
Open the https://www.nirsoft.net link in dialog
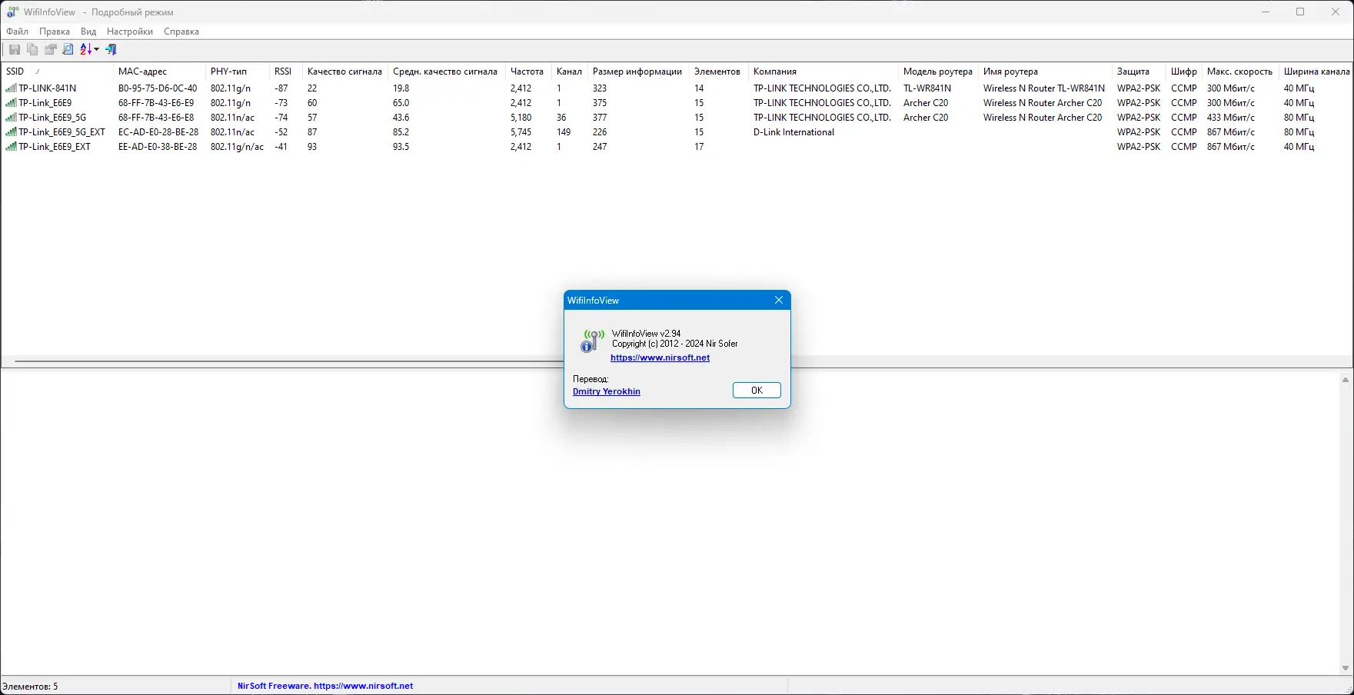[x=660, y=357]
